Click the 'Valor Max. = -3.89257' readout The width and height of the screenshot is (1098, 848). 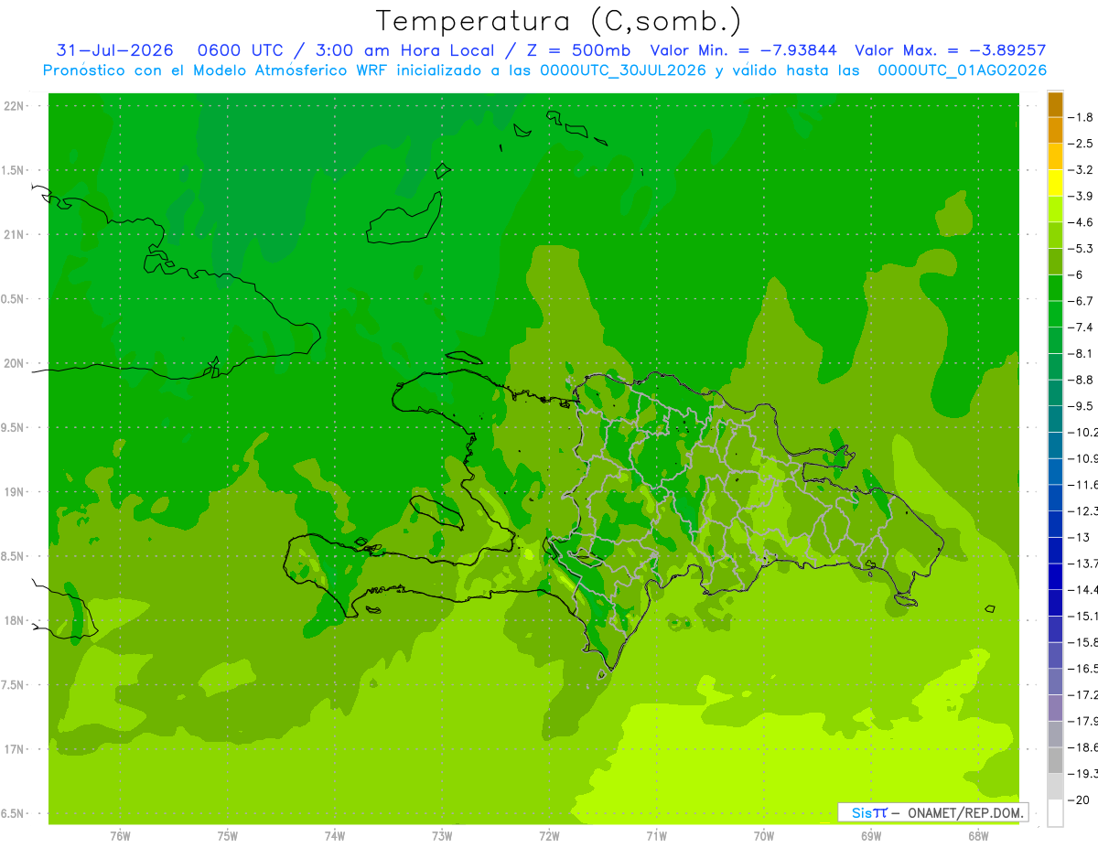pos(950,50)
